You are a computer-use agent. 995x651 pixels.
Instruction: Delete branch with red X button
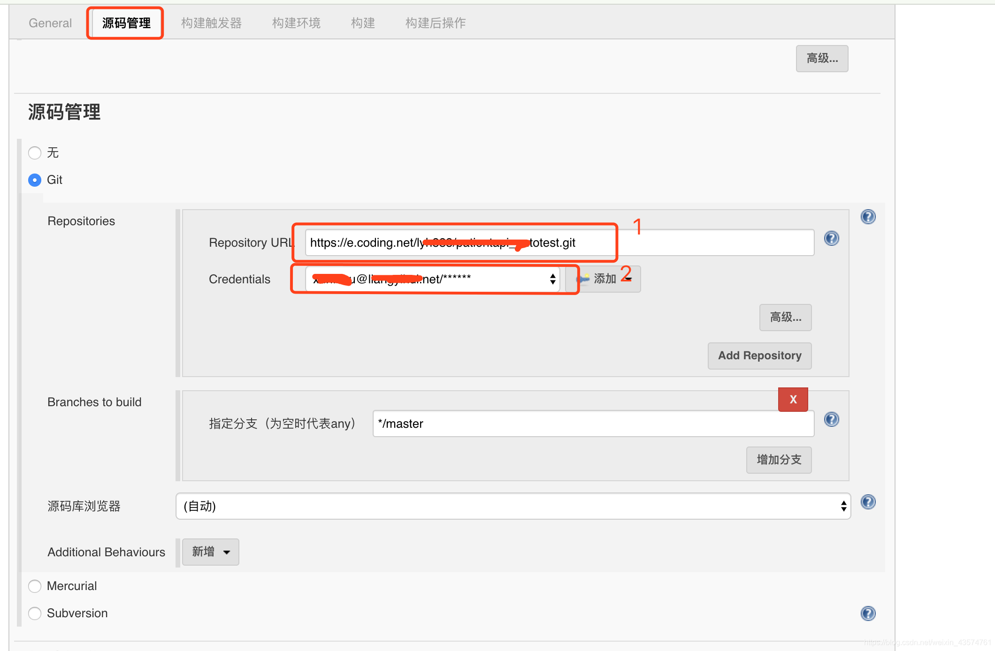(x=793, y=400)
